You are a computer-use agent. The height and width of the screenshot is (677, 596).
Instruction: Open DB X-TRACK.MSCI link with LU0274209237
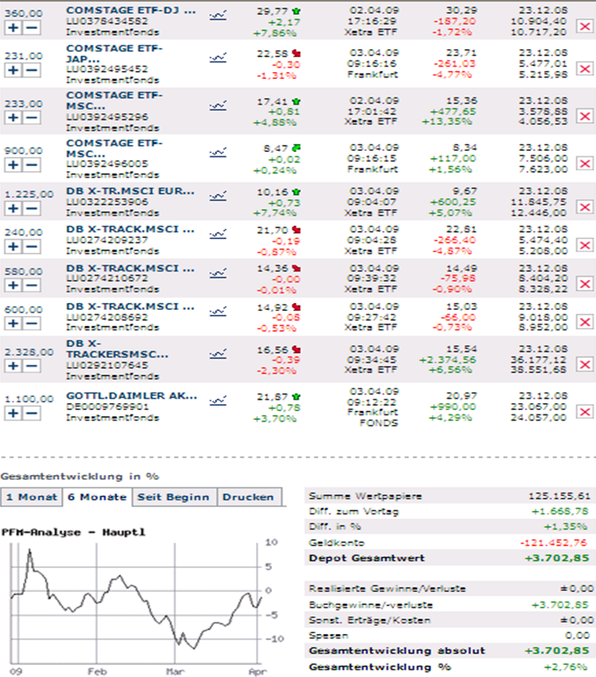tap(130, 229)
